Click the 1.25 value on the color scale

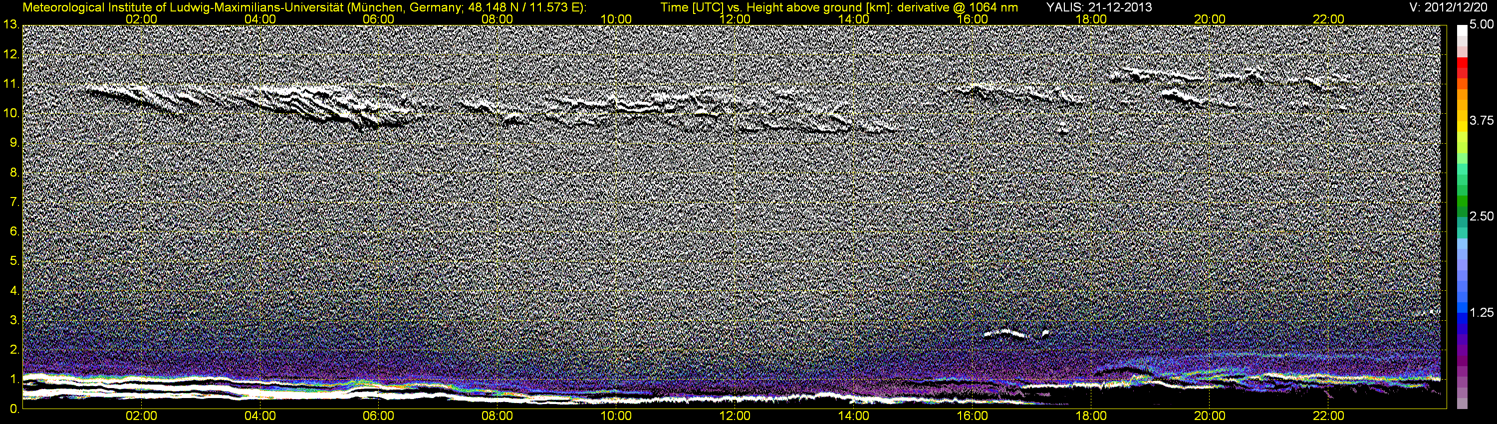[x=1482, y=312]
